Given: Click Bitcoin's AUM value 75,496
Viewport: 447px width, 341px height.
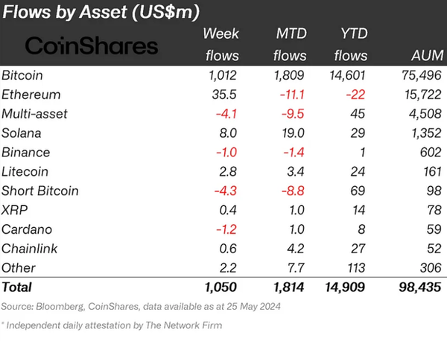Looking at the screenshot, I should pyautogui.click(x=421, y=75).
